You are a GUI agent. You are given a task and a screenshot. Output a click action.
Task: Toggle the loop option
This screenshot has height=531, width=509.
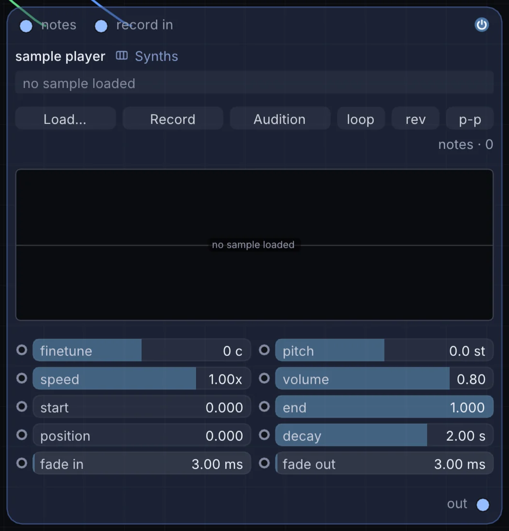click(x=361, y=119)
